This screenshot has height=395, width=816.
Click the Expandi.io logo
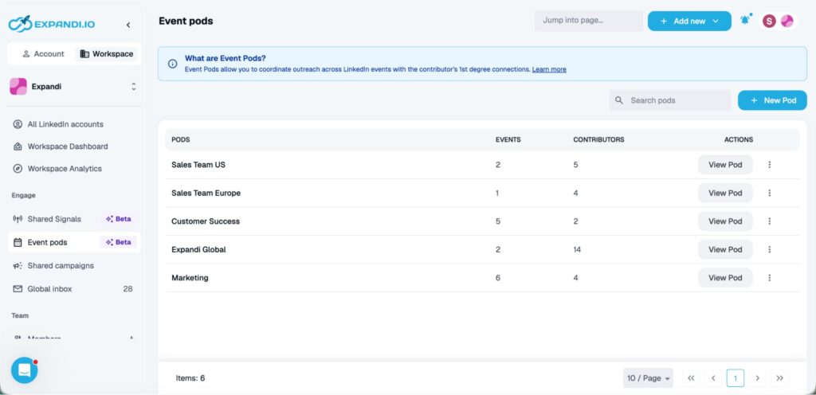(52, 23)
